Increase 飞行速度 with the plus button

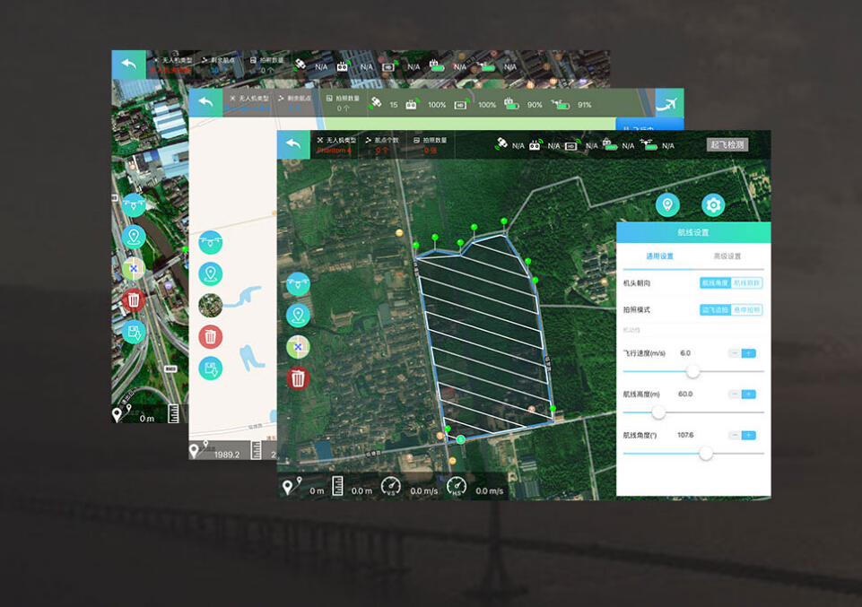(749, 353)
